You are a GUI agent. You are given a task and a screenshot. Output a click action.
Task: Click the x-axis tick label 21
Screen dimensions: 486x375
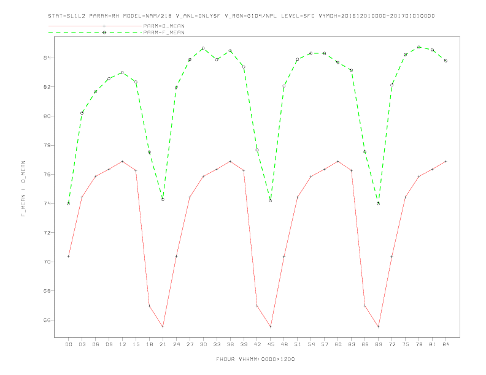coord(163,344)
